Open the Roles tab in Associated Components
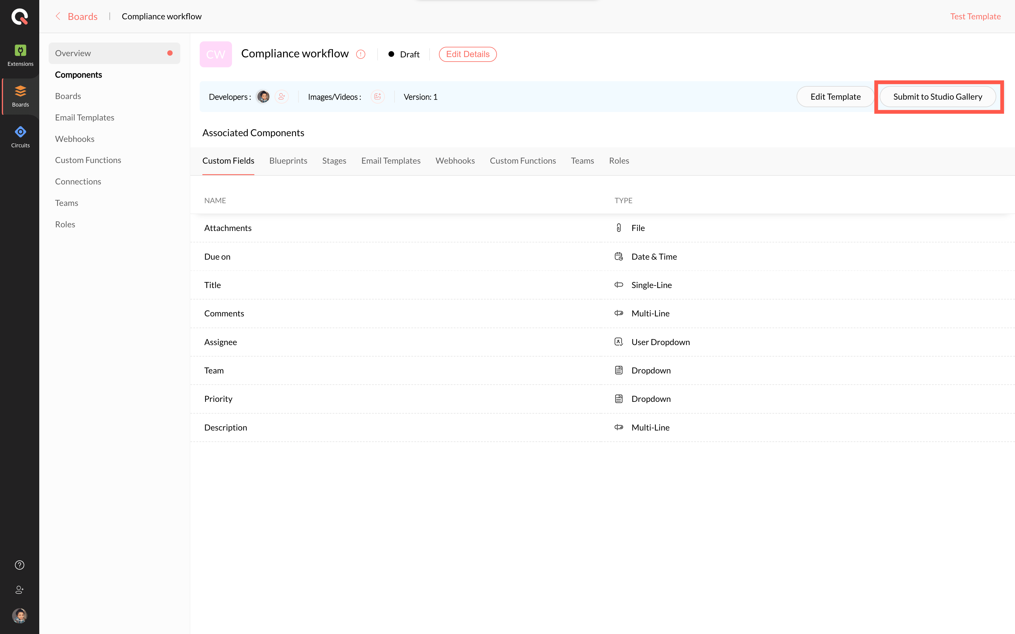 click(x=619, y=161)
